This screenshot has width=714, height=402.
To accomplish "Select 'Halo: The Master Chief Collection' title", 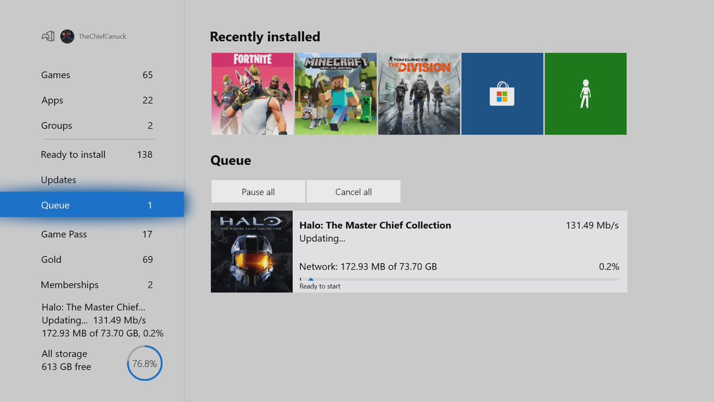I will click(x=375, y=225).
